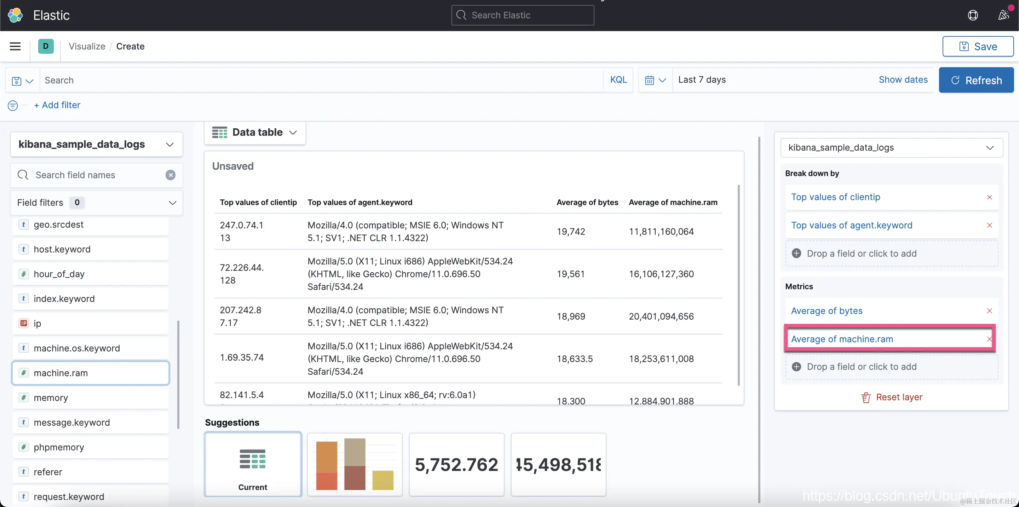This screenshot has width=1019, height=507.
Task: Open the left kibana_sample_data_logs index dropdown
Action: (96, 144)
